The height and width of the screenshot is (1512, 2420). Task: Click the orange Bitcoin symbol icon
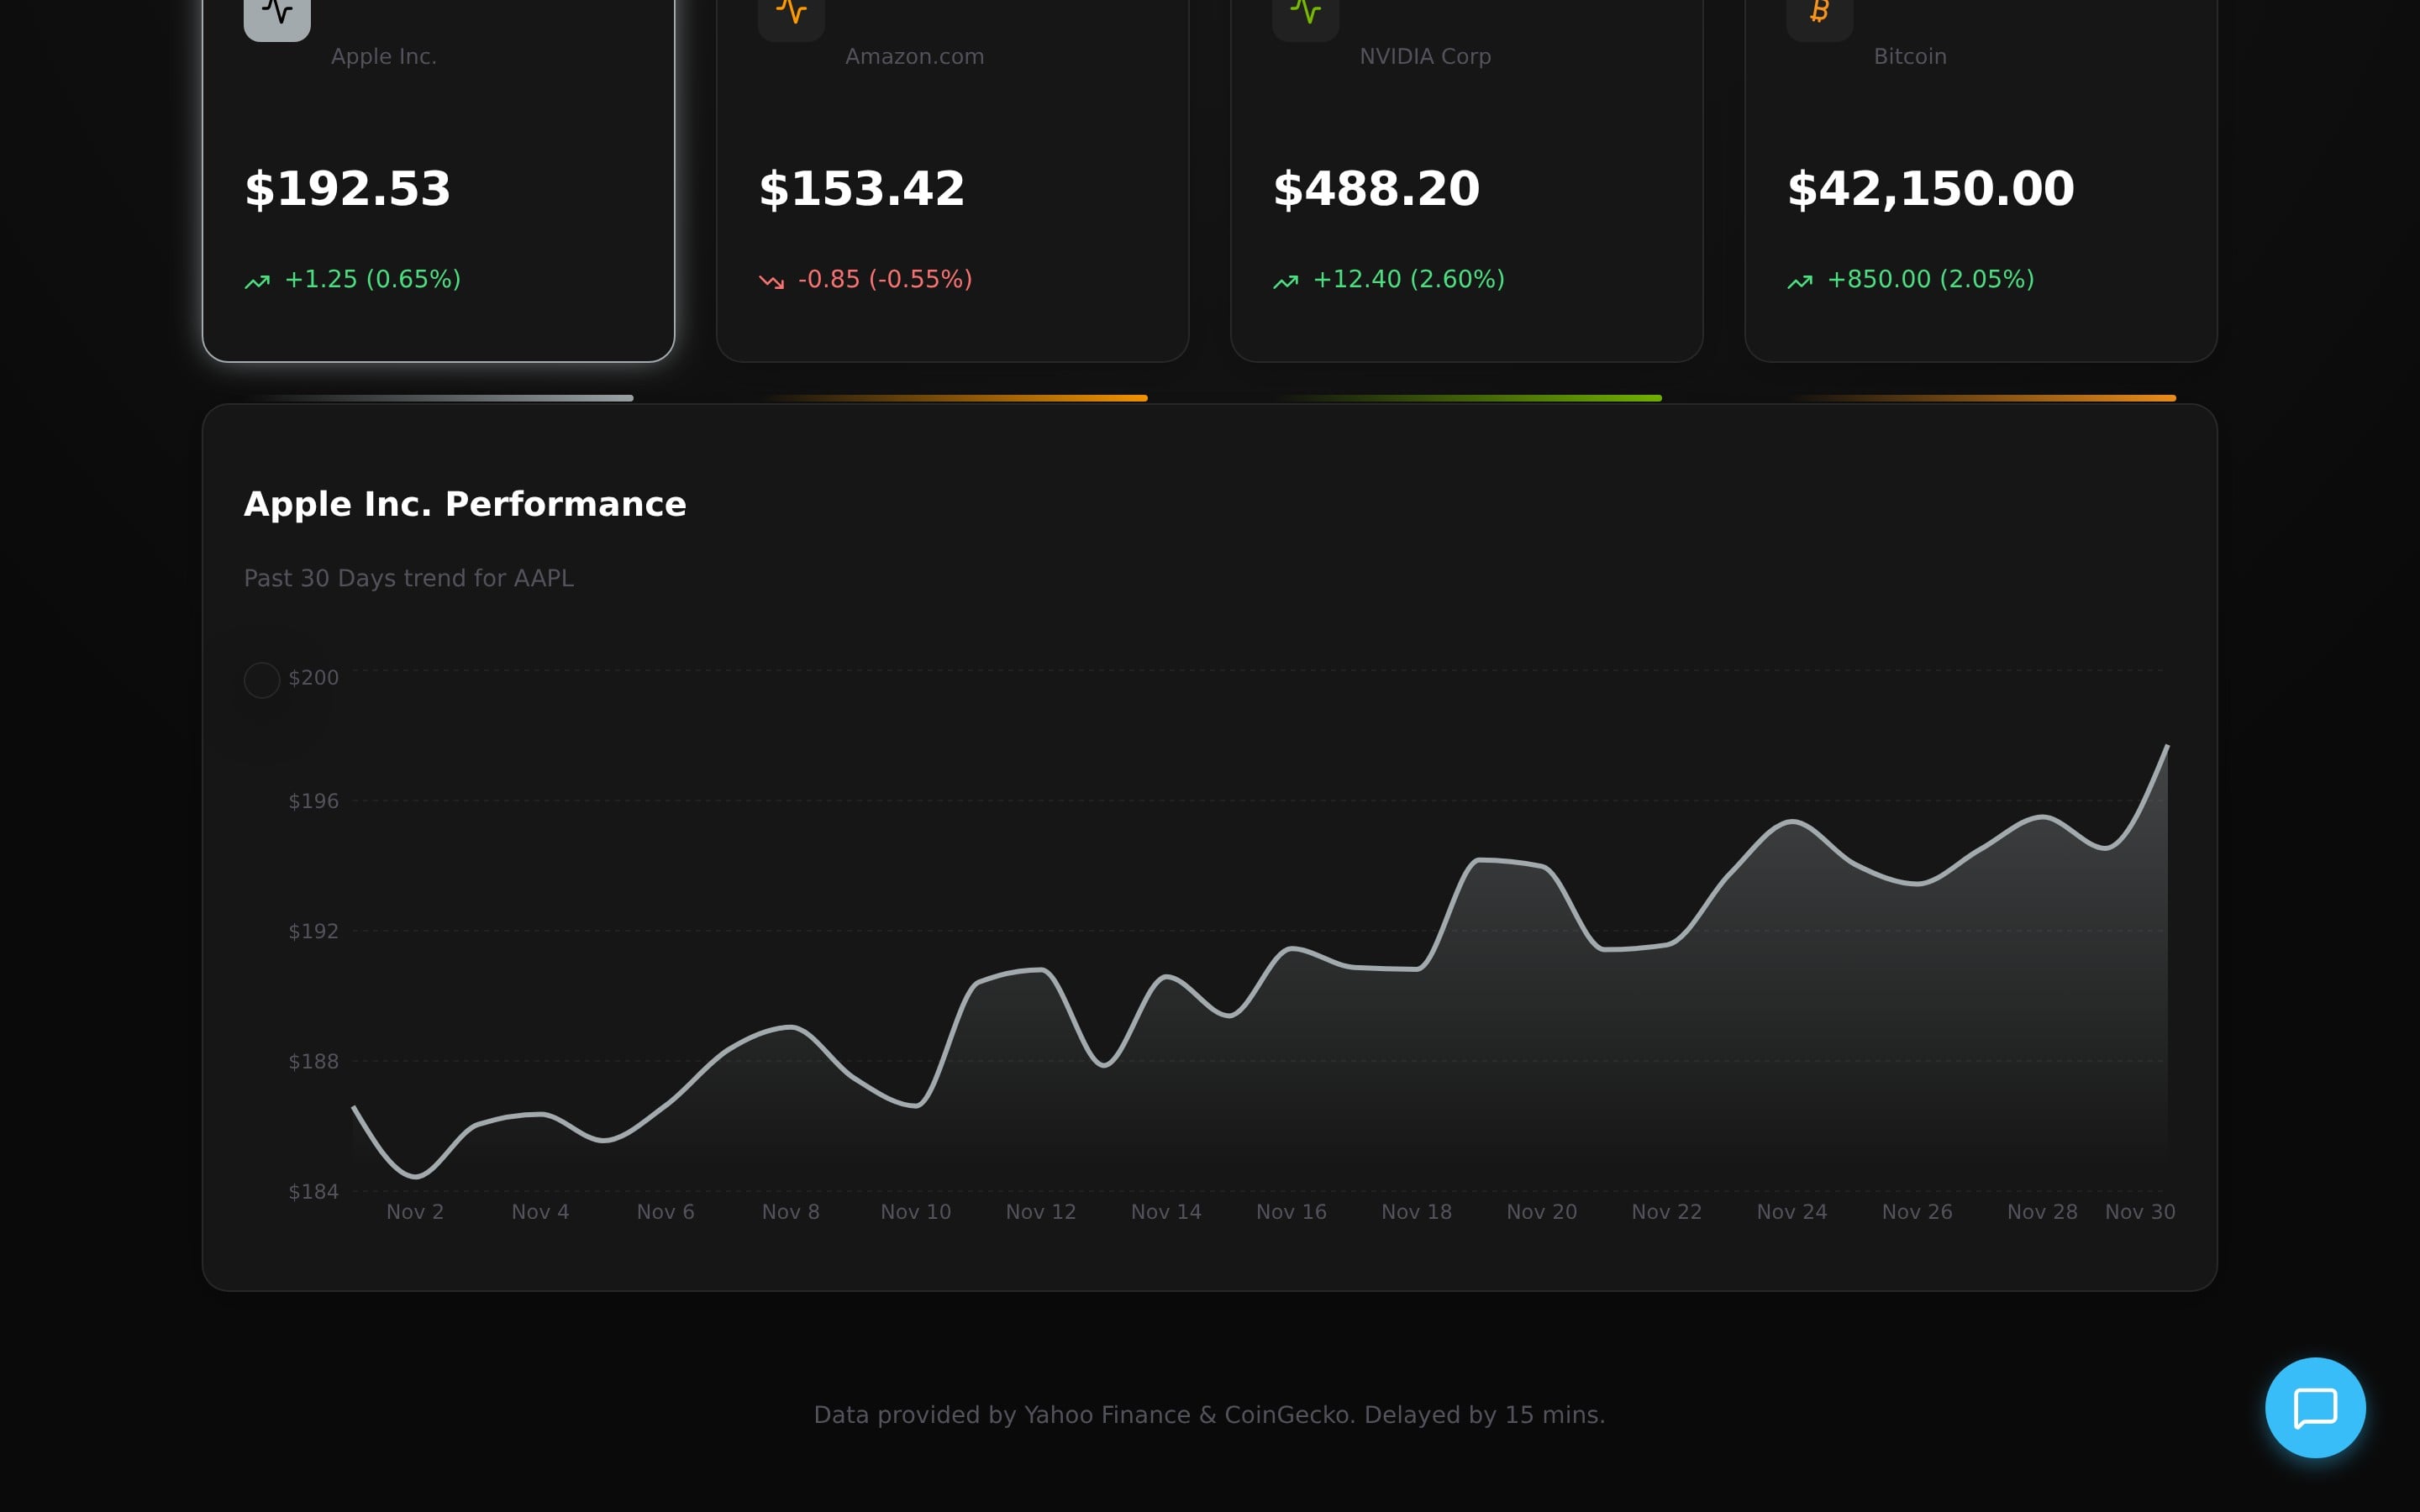(x=1819, y=12)
